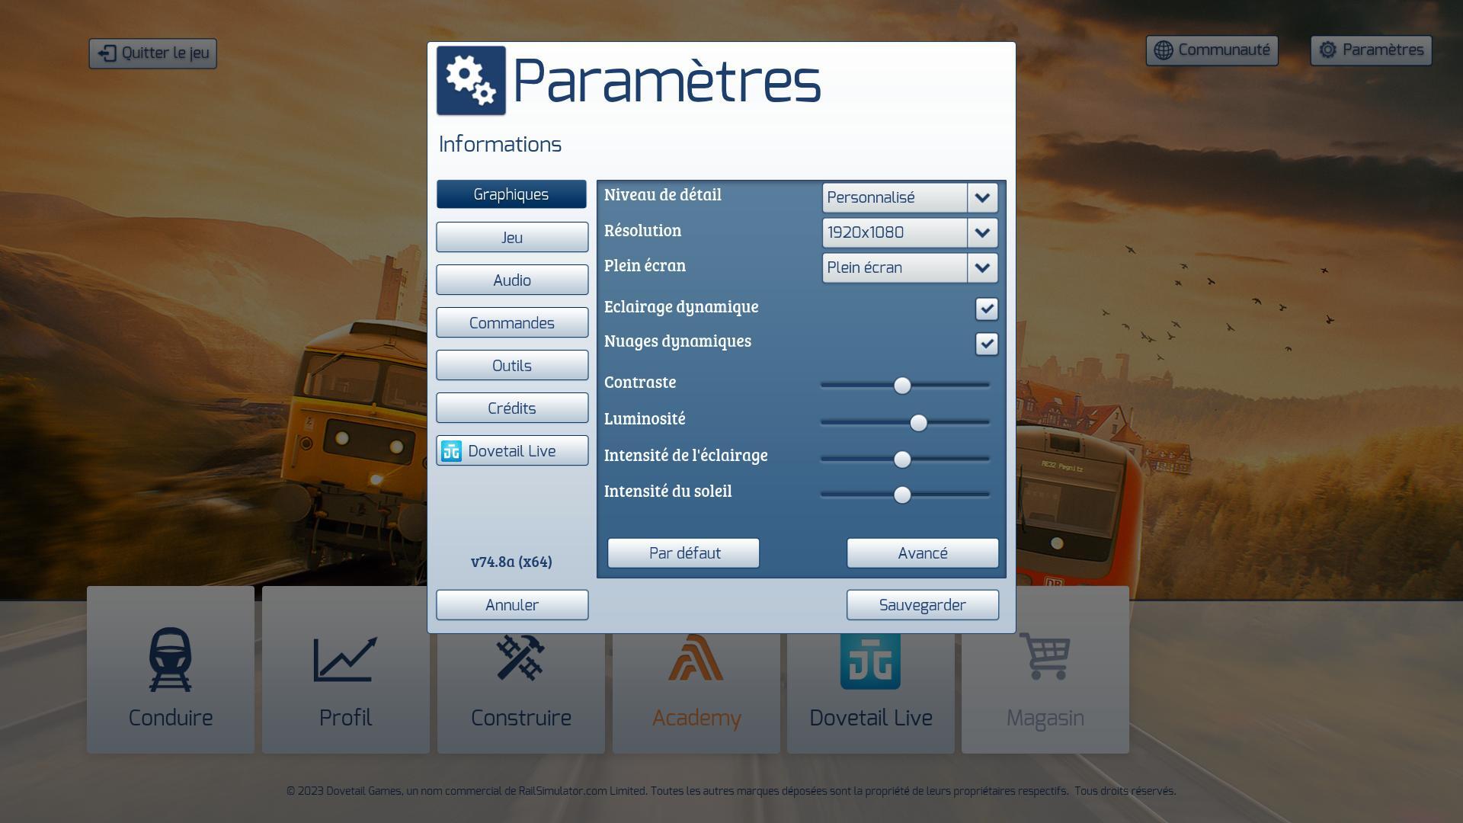Disable the Eclairage dynamique checkbox
Viewport: 1463px width, 823px height.
tap(987, 309)
